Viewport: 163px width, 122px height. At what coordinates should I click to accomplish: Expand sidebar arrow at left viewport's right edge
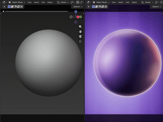tap(83, 14)
